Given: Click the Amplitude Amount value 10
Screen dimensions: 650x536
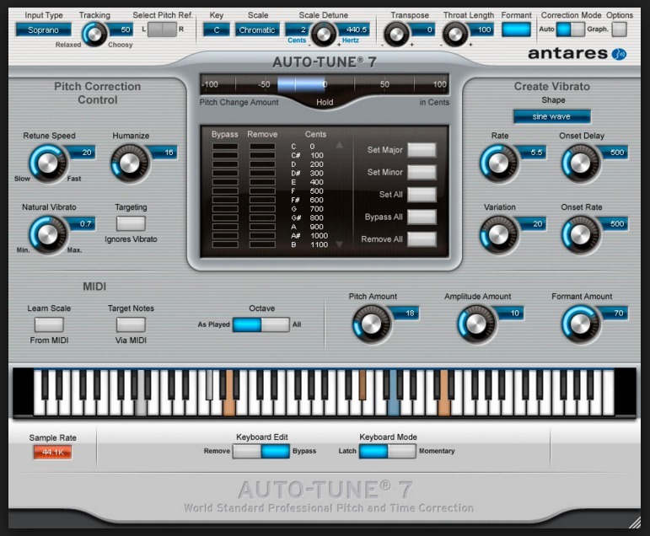Looking at the screenshot, I should pos(511,313).
